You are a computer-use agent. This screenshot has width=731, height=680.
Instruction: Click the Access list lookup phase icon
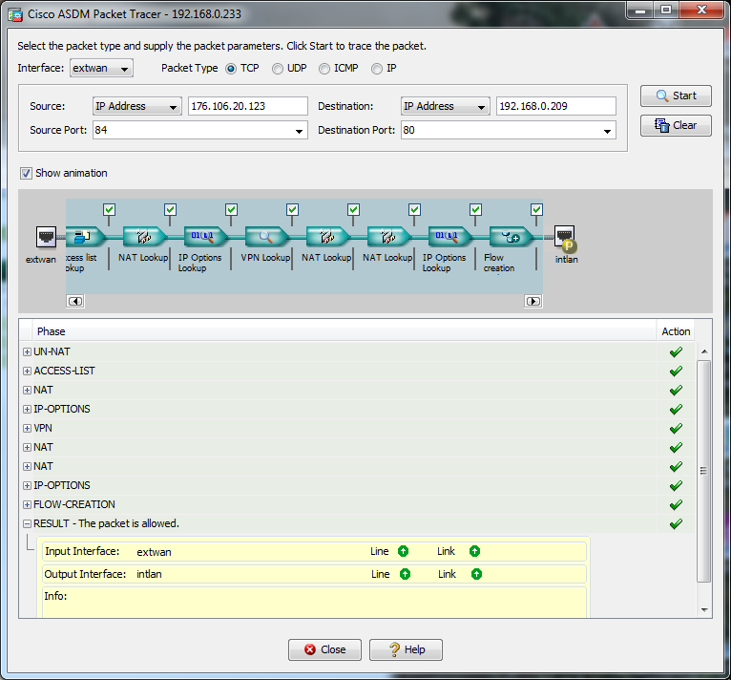84,237
